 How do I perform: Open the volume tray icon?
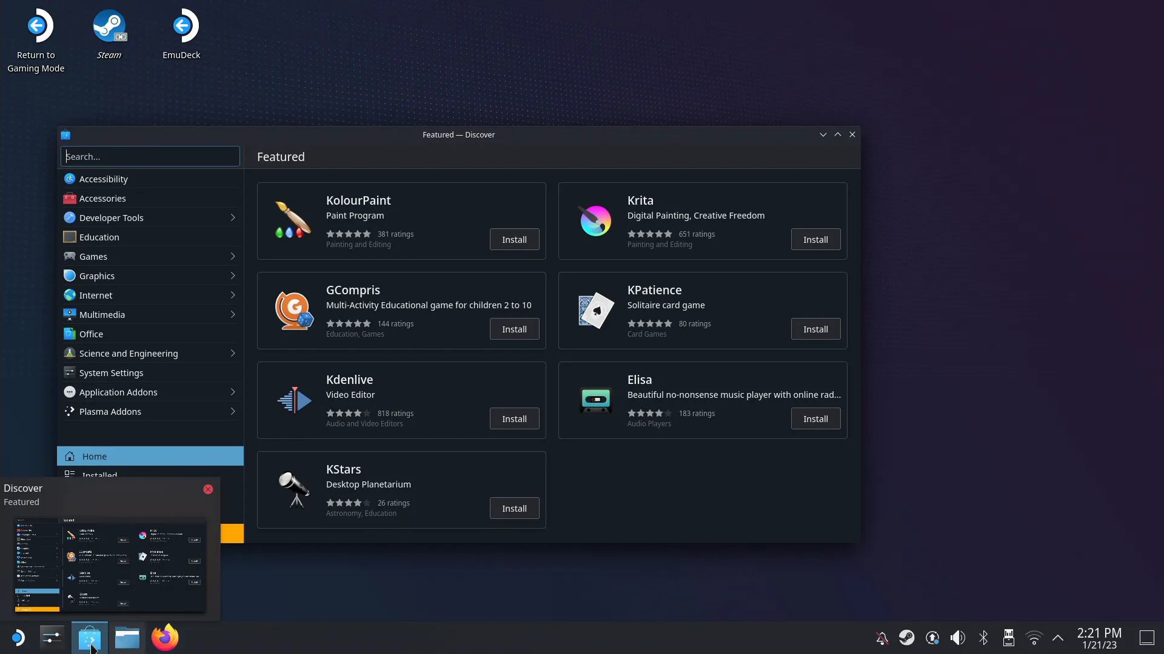click(958, 638)
